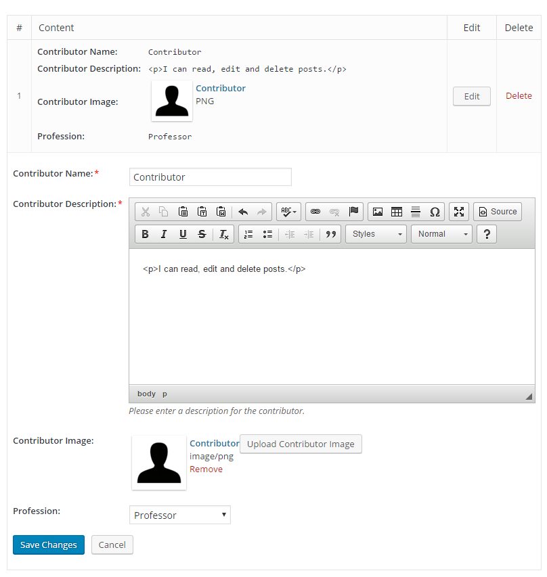Click the 'PNG' file type text

point(205,101)
